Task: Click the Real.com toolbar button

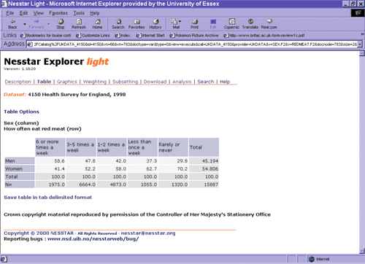Action: (x=269, y=24)
